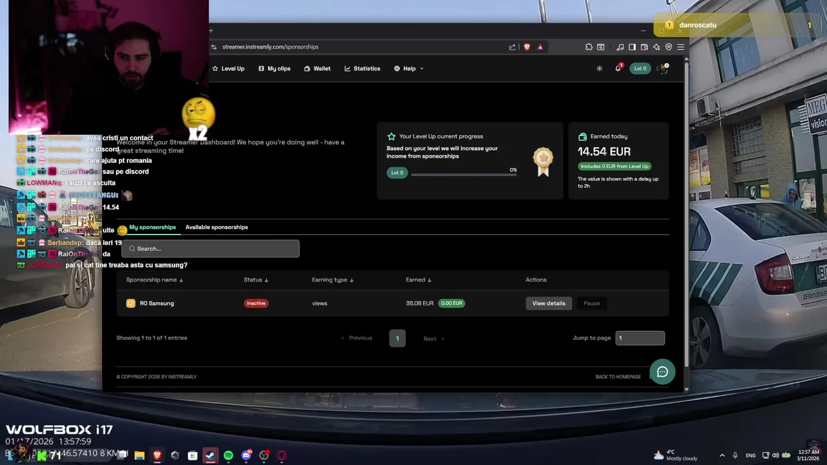This screenshot has height=465, width=827.
Task: Open Leo AI sparkle icon
Action: point(656,47)
